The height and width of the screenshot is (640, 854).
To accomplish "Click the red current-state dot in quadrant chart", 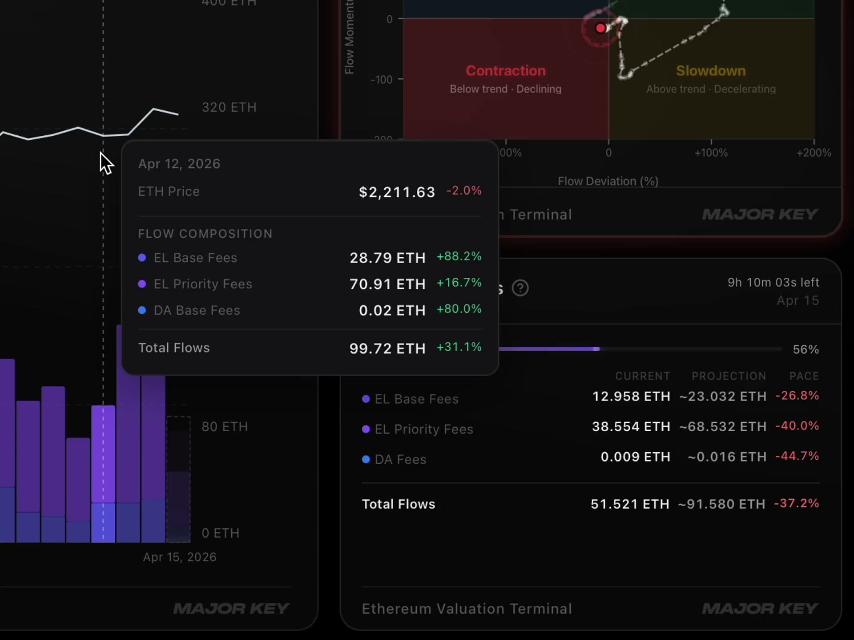I will pyautogui.click(x=600, y=28).
